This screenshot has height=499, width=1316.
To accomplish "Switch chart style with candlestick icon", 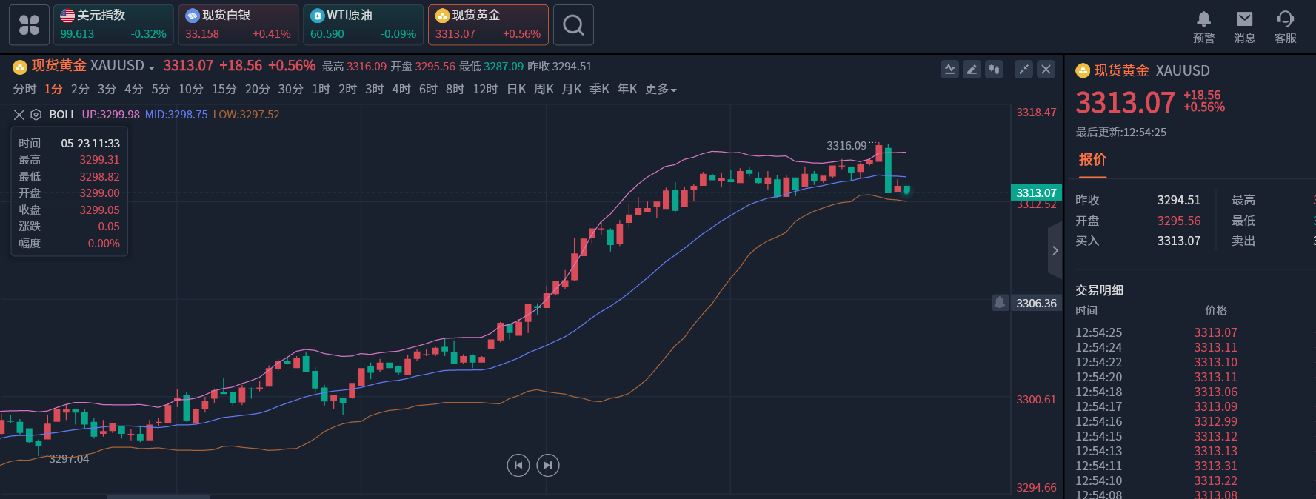I will (x=994, y=70).
